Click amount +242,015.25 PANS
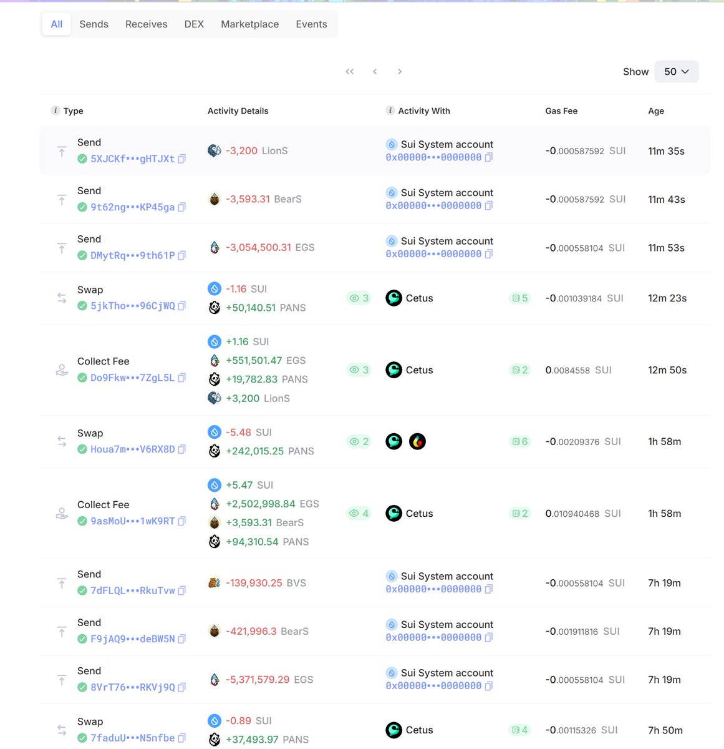Image resolution: width=724 pixels, height=749 pixels. click(x=270, y=451)
